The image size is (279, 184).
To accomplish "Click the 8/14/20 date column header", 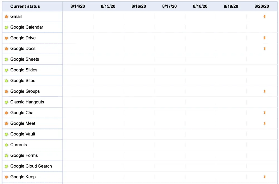I will [x=78, y=6].
